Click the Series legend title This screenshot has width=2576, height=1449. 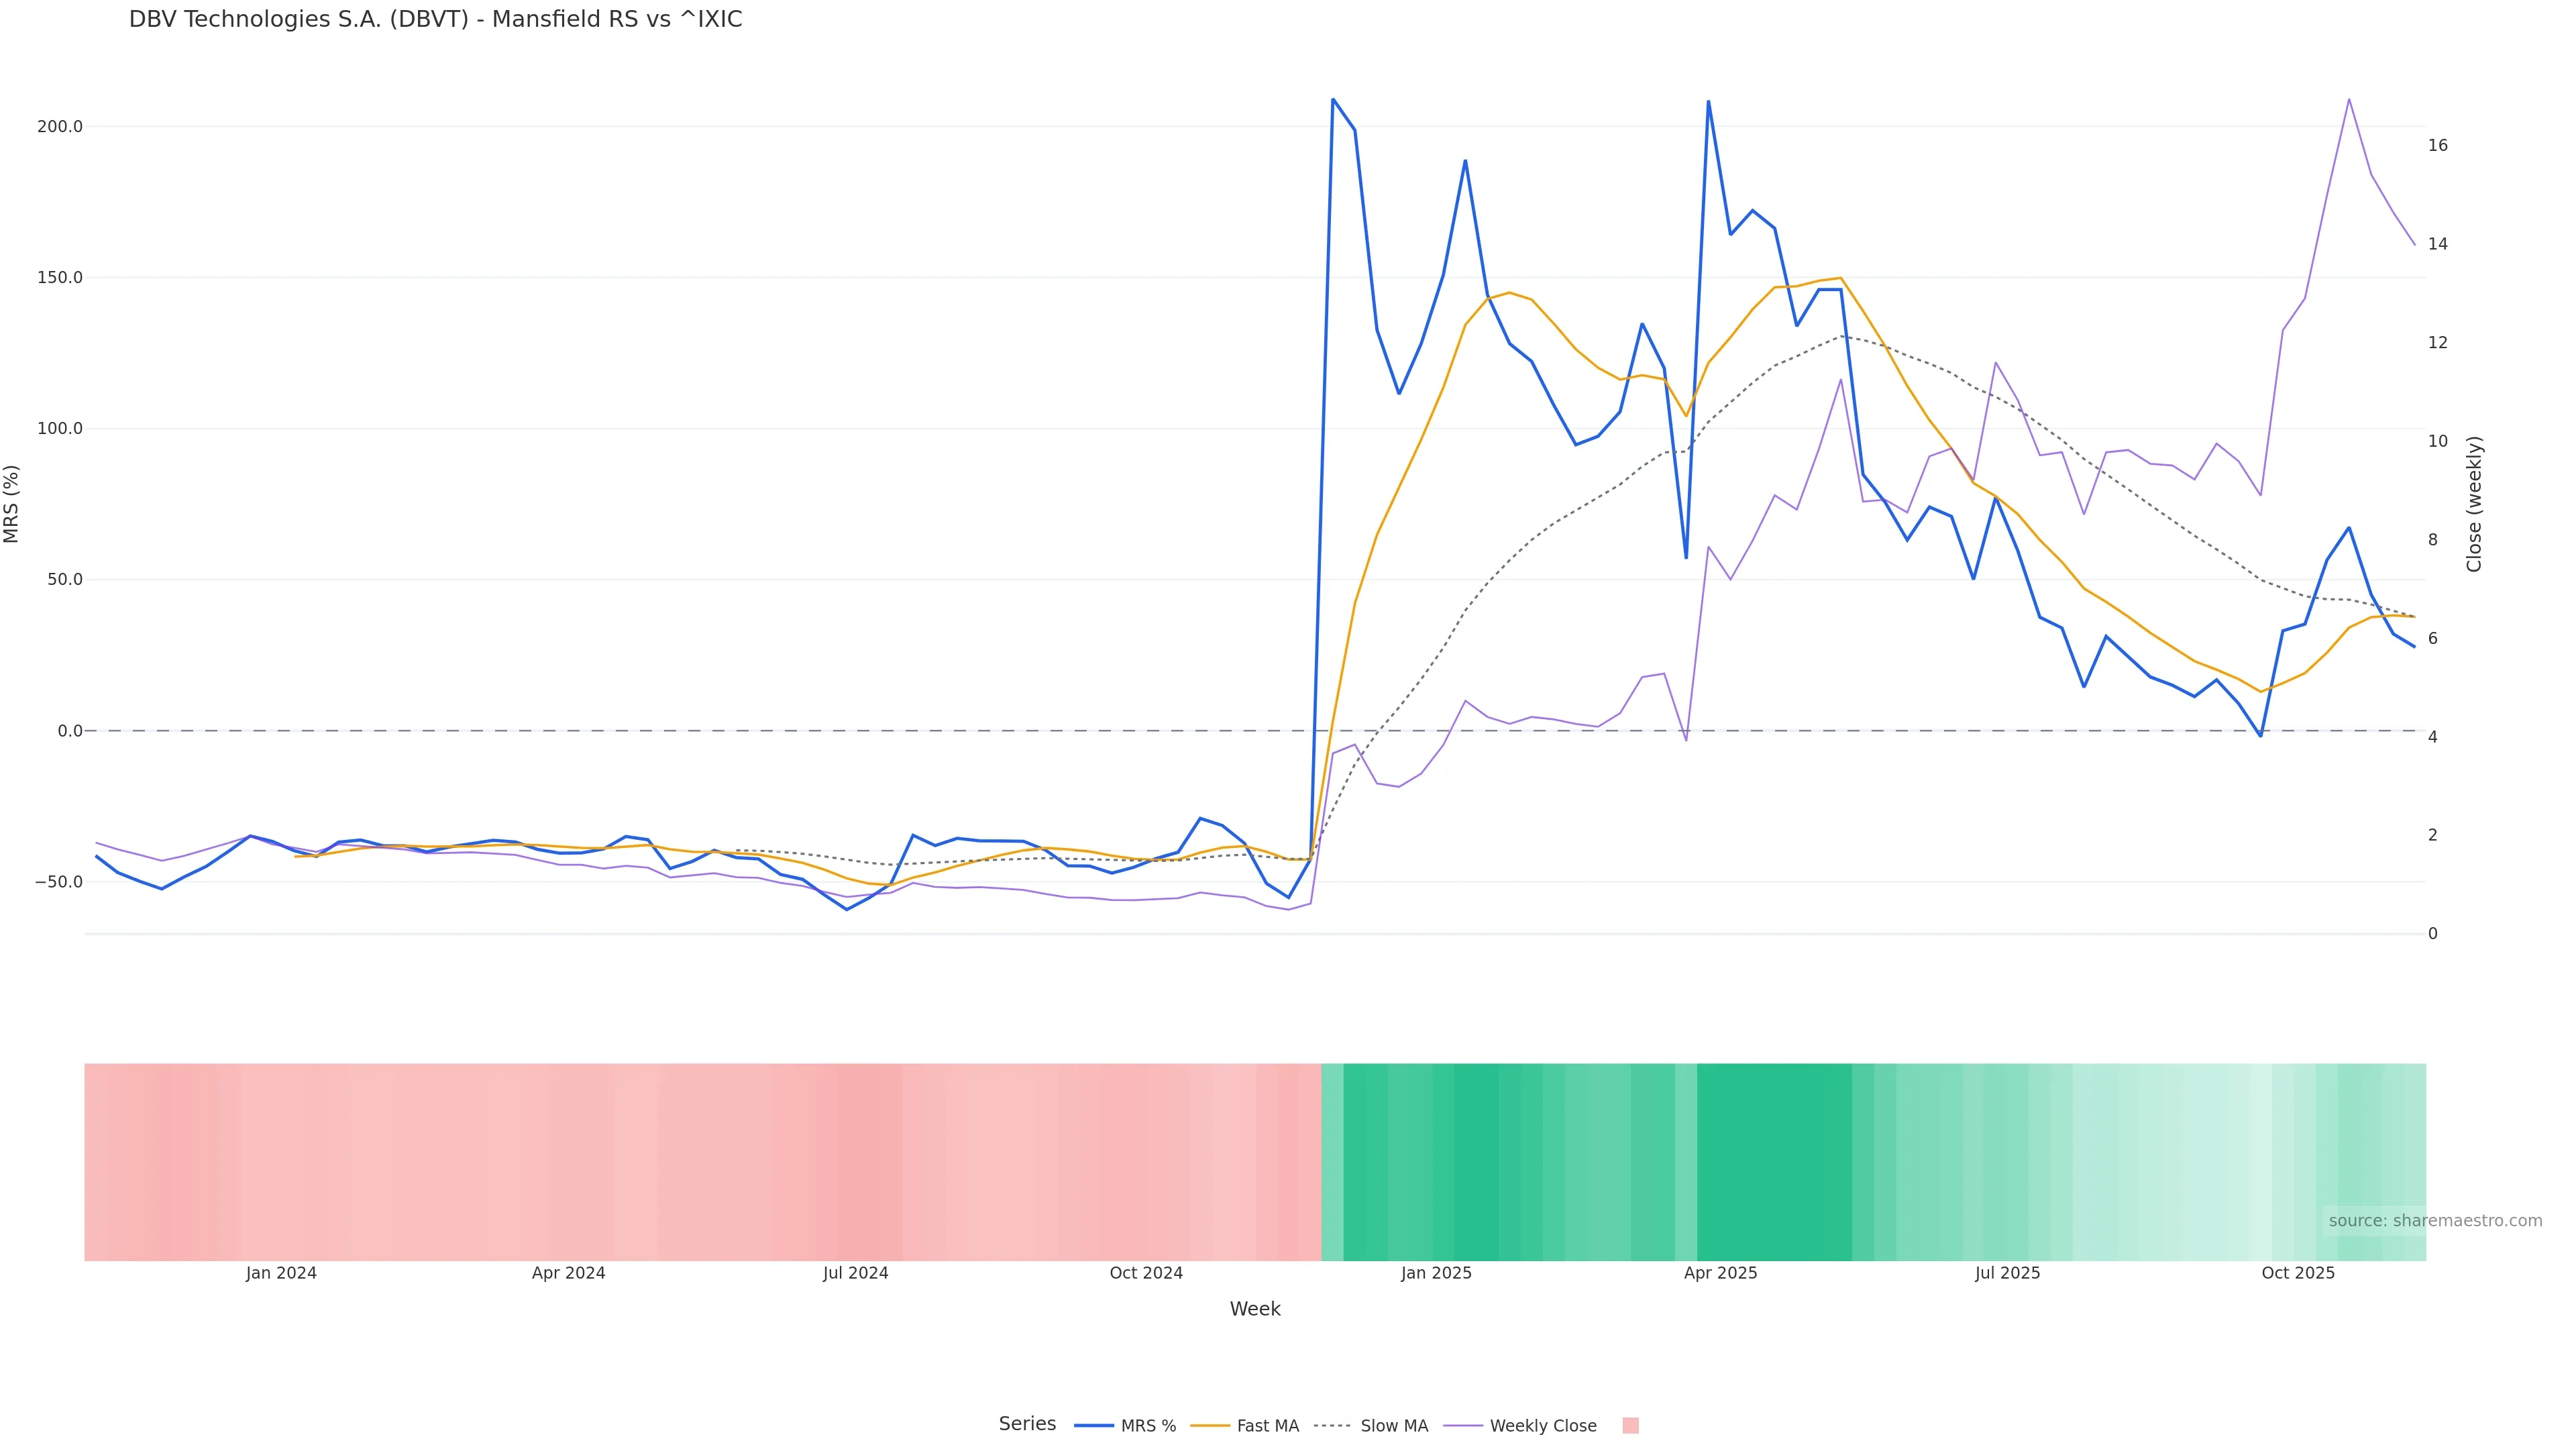coord(1027,1424)
